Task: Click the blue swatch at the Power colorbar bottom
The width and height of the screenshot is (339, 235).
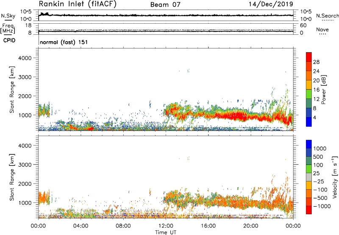Action: tap(309, 122)
